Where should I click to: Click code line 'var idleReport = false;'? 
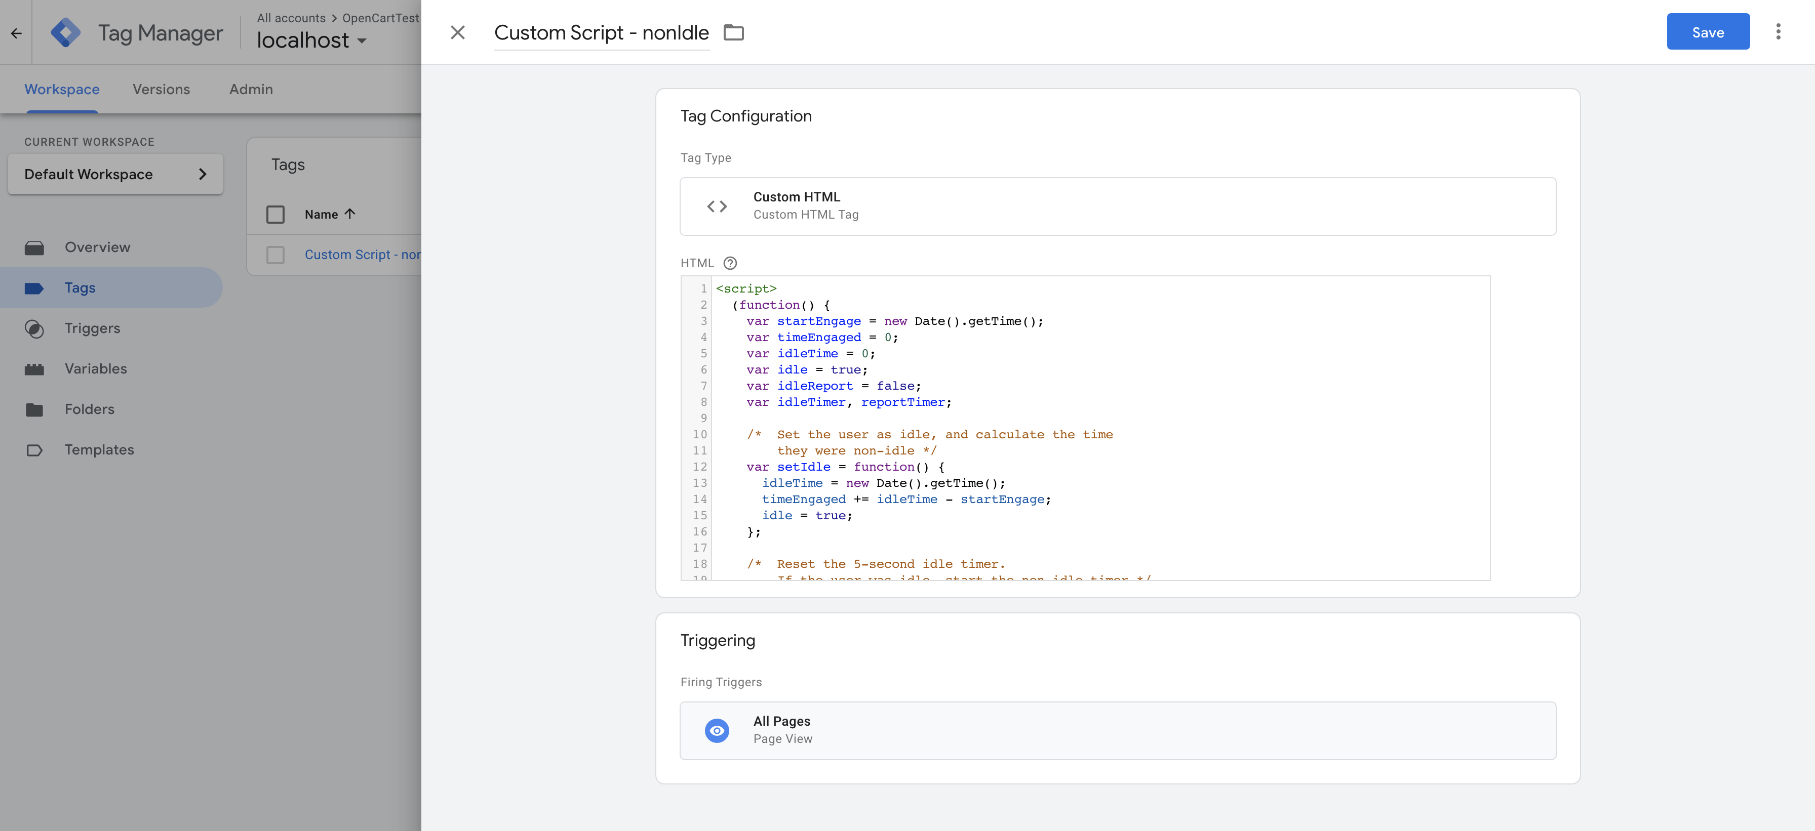coord(834,386)
